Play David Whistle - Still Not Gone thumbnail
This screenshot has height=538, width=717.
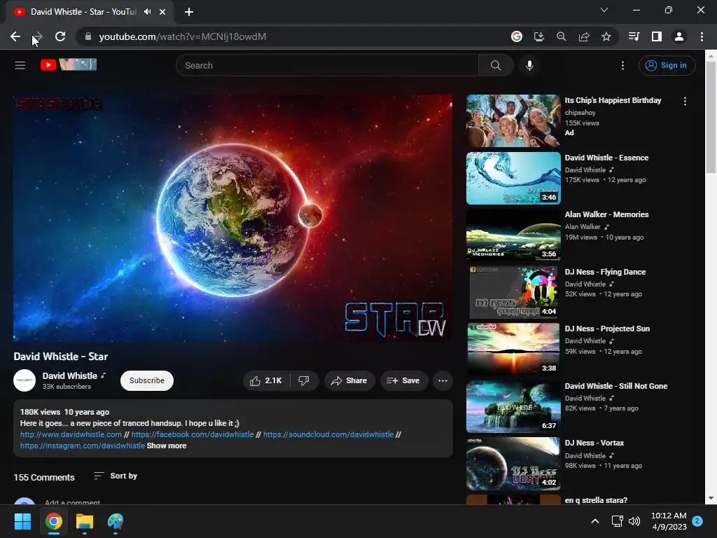coord(513,406)
